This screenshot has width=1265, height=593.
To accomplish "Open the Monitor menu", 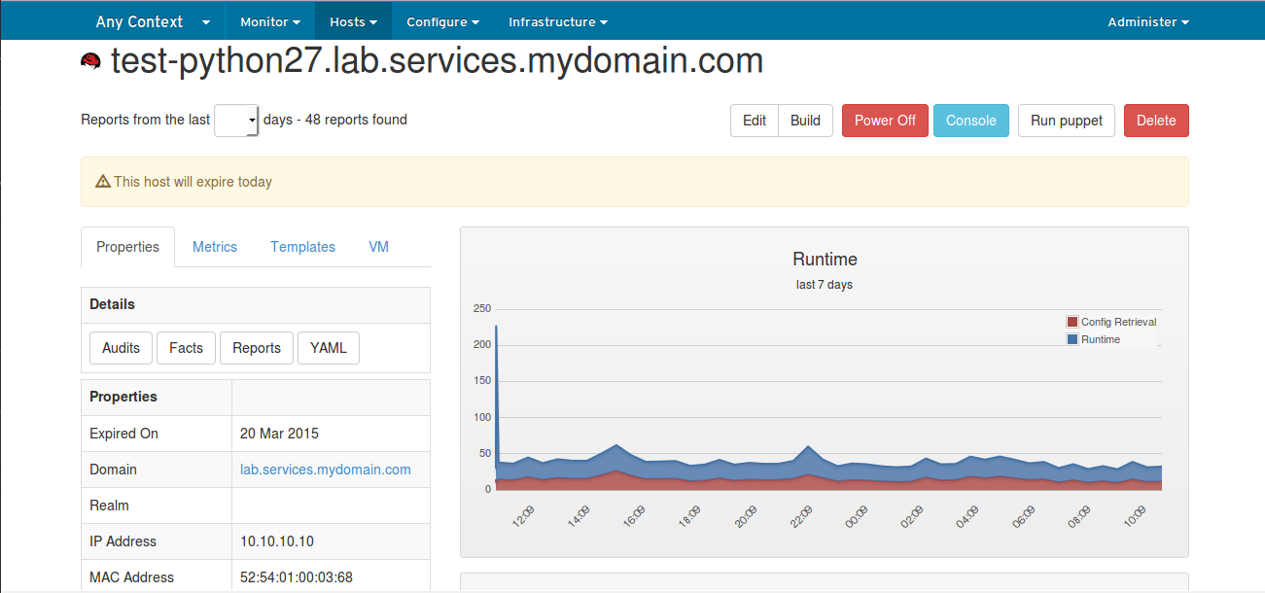I will pyautogui.click(x=269, y=21).
